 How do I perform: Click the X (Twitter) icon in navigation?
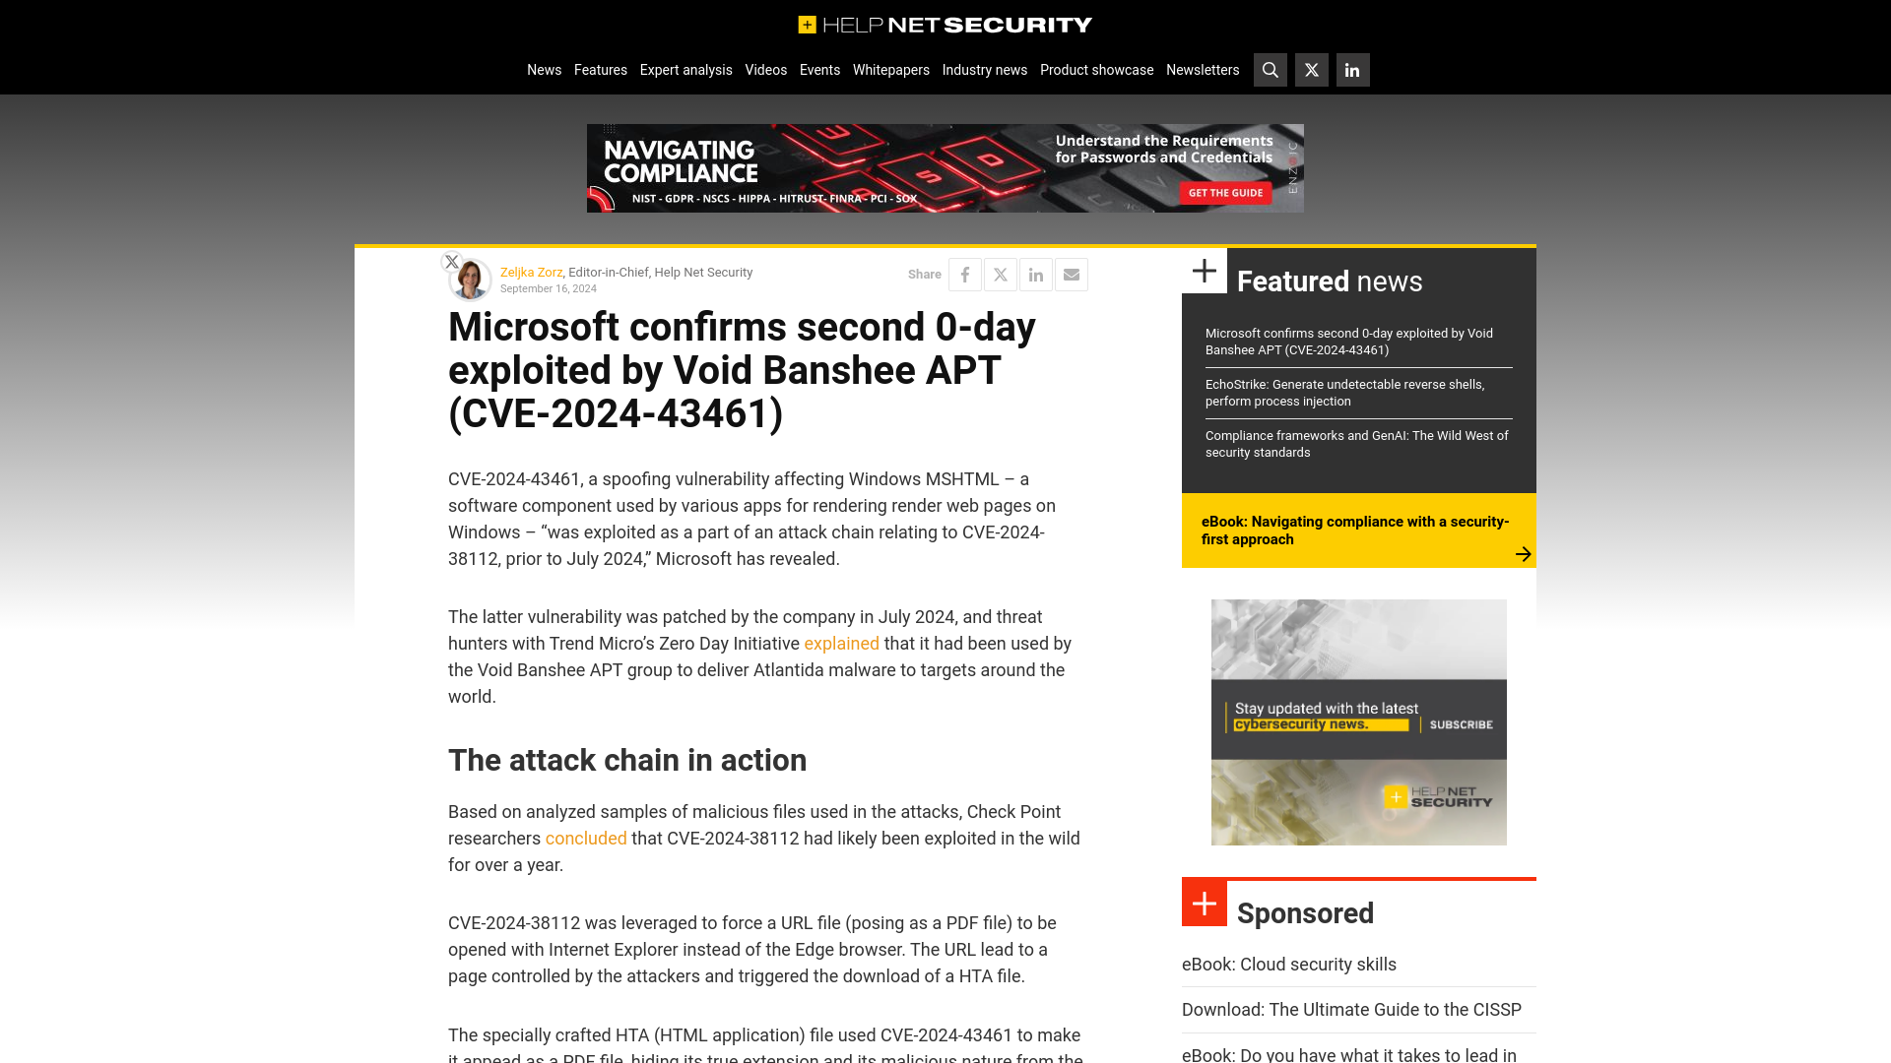click(1312, 70)
